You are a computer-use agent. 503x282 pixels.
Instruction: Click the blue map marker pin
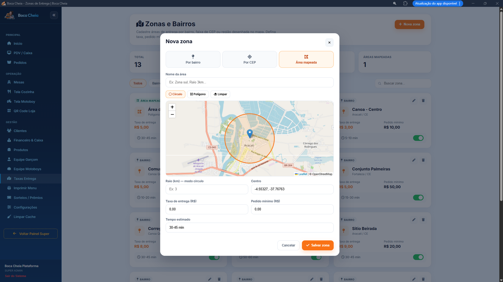(x=250, y=134)
